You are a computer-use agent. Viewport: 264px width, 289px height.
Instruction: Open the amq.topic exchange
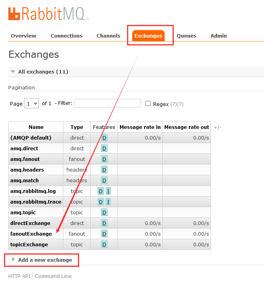pos(23,213)
